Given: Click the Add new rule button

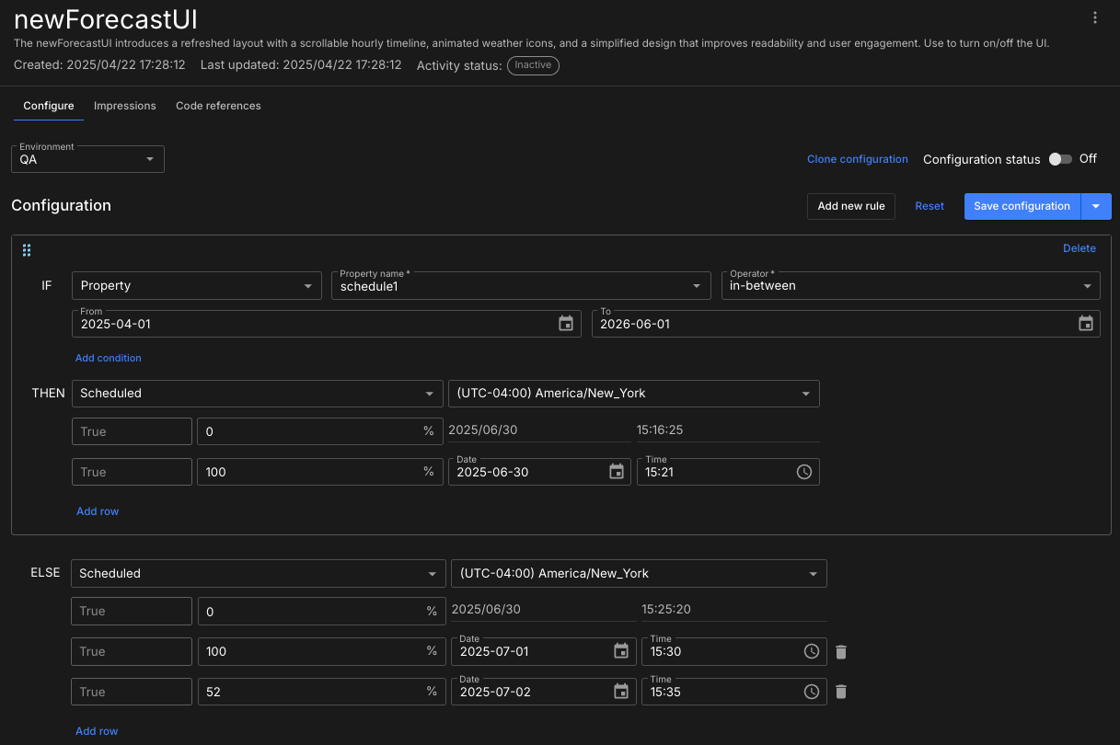Looking at the screenshot, I should tap(850, 207).
